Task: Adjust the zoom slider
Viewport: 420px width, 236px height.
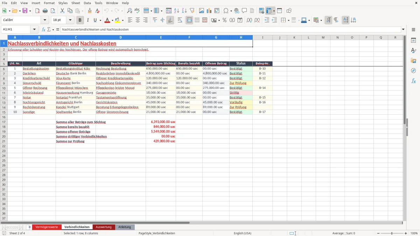Action: coord(392,233)
